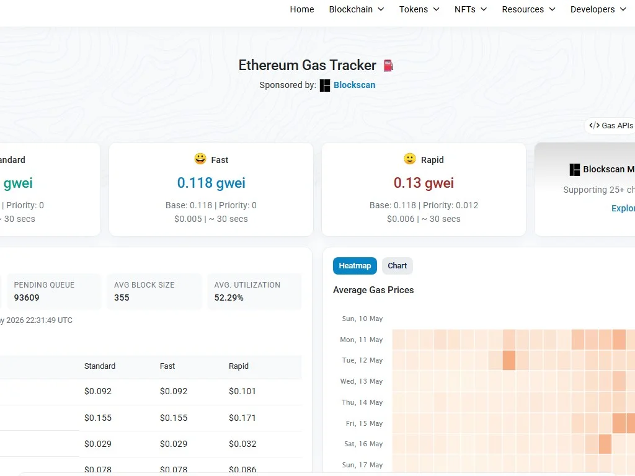Open the Gas APIs button

click(x=611, y=125)
